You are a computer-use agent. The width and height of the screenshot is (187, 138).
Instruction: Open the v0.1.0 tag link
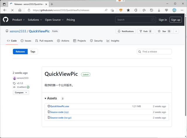click(x=20, y=83)
